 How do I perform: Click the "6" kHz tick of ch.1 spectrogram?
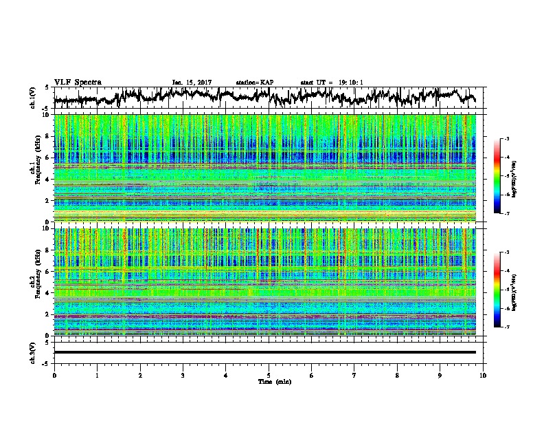(x=49, y=158)
